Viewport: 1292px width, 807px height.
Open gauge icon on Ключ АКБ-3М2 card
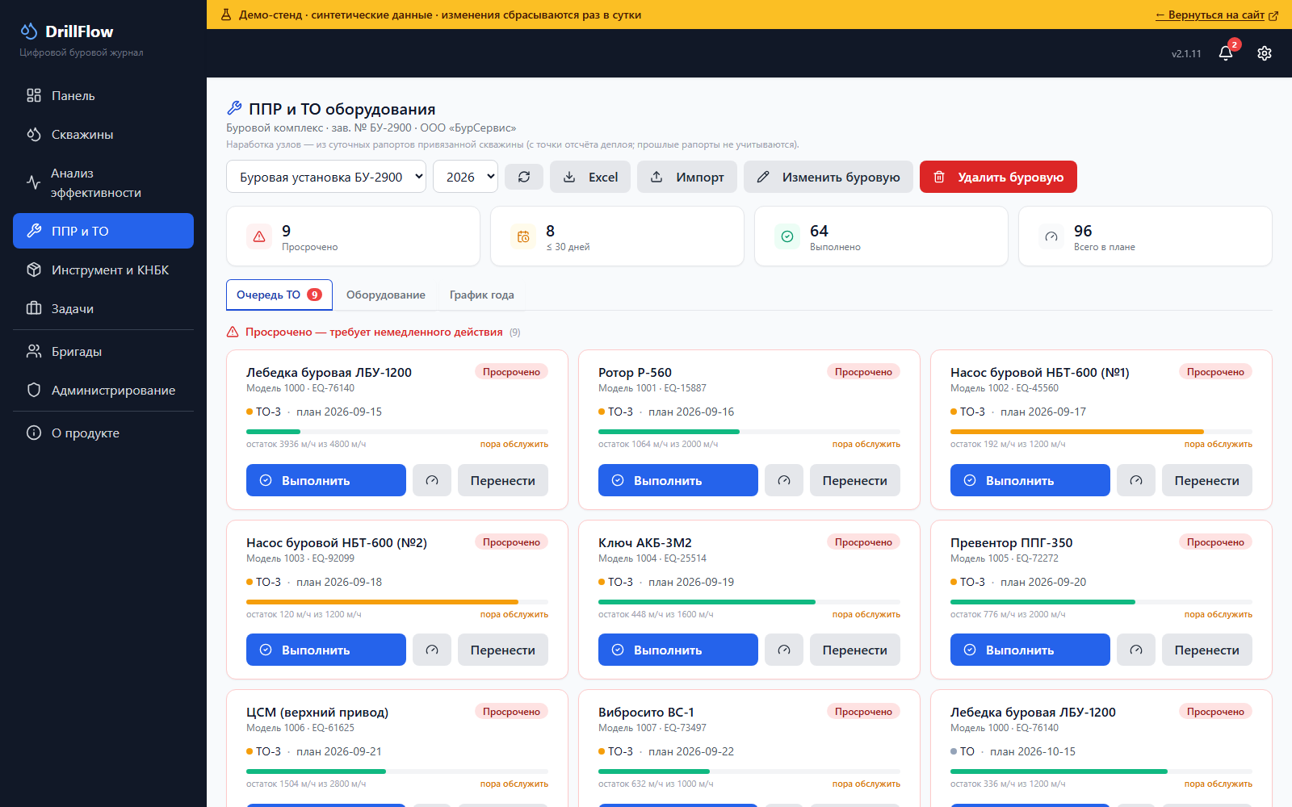click(784, 650)
